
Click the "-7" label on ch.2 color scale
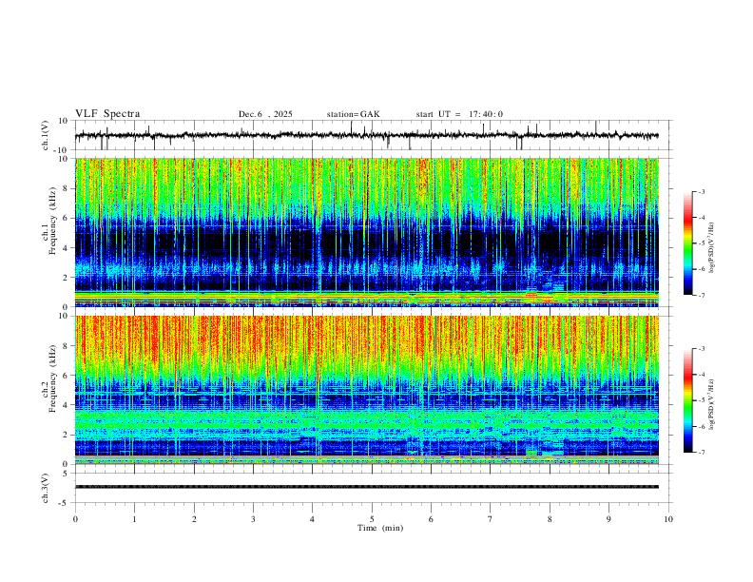701,452
